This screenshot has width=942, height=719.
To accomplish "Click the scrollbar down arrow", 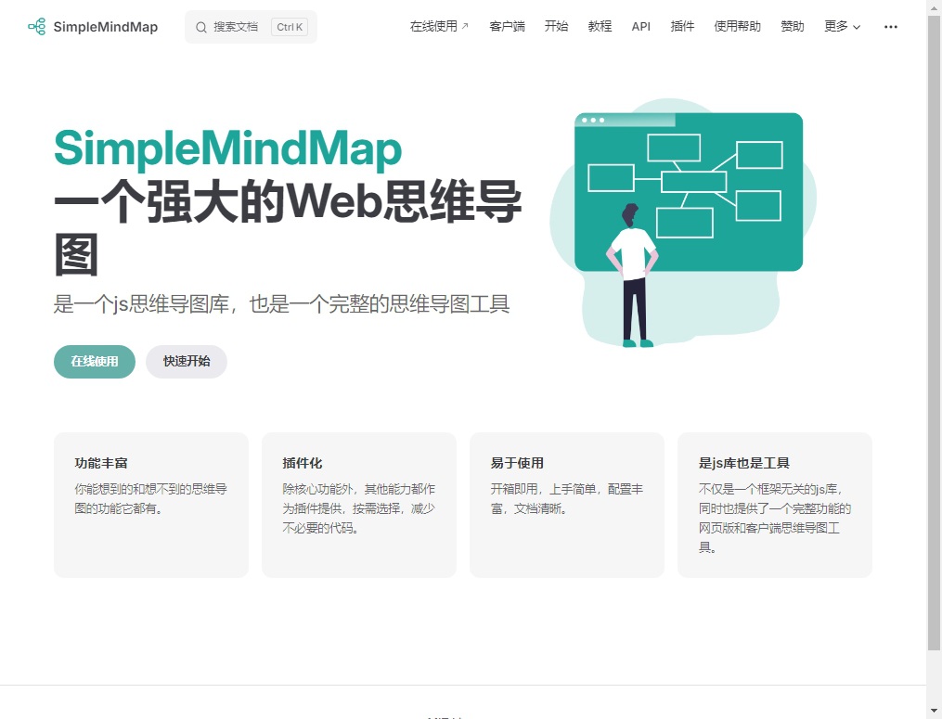I will pos(934,711).
